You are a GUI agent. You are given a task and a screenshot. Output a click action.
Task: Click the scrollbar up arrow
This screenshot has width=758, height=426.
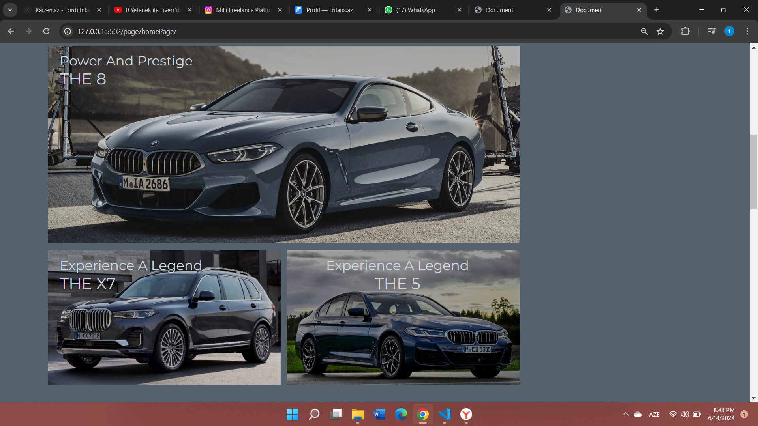[754, 47]
